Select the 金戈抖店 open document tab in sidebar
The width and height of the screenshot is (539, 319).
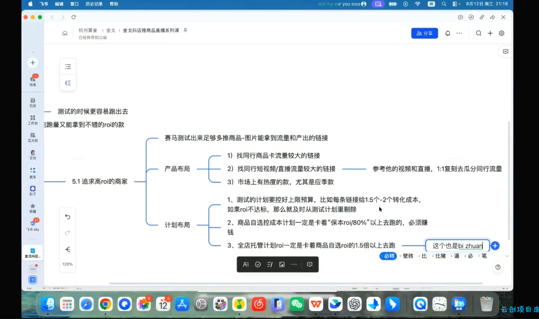point(33,253)
